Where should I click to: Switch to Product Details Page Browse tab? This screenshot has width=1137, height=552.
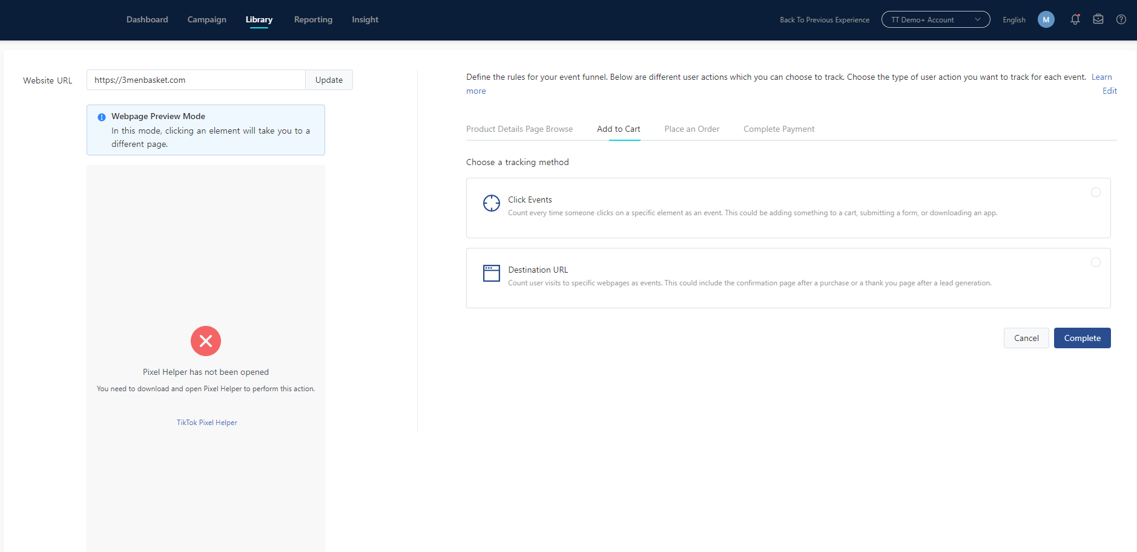coord(519,129)
